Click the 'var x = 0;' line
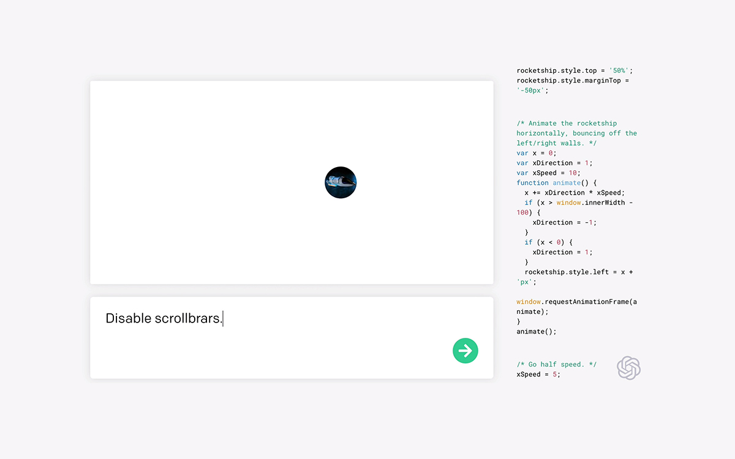 (x=536, y=153)
